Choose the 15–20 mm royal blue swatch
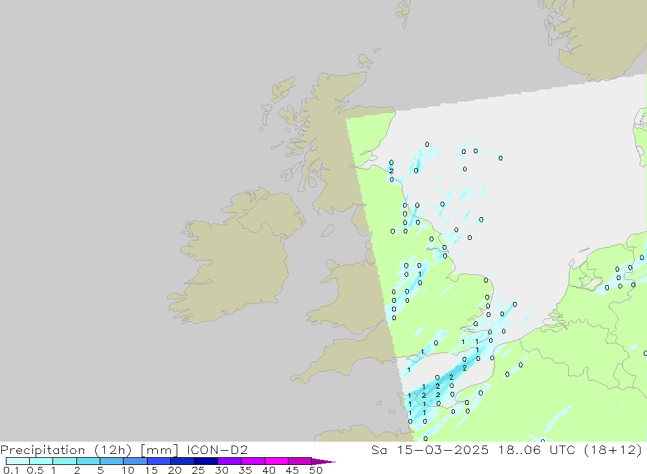Screen dimensions: 647x474 pyautogui.click(x=159, y=461)
